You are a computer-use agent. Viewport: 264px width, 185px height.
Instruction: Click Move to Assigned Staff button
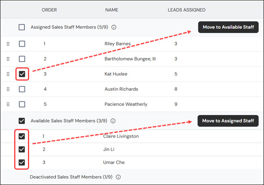pos(228,121)
